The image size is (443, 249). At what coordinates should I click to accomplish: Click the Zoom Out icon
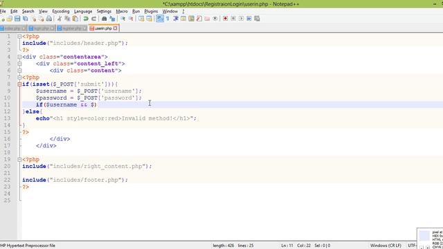[131, 19]
